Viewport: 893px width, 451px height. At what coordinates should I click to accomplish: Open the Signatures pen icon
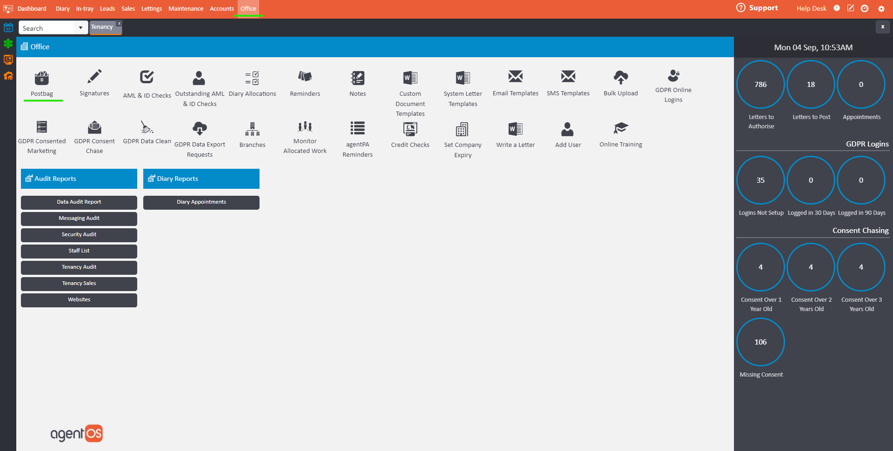(94, 77)
